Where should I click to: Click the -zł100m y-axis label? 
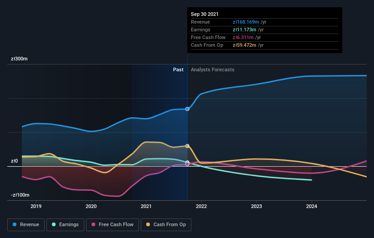point(20,195)
